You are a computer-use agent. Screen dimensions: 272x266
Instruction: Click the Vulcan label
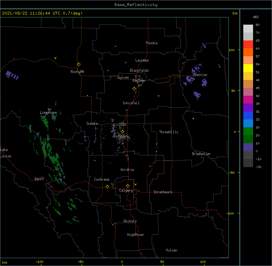point(171,250)
